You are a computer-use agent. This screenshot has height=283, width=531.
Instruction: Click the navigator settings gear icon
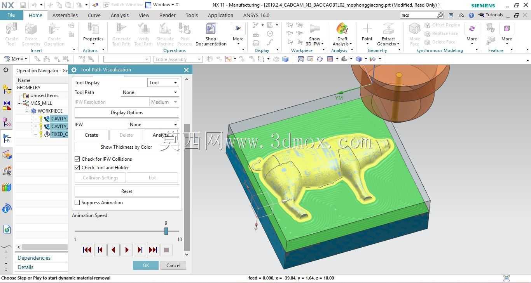pyautogui.click(x=6, y=70)
